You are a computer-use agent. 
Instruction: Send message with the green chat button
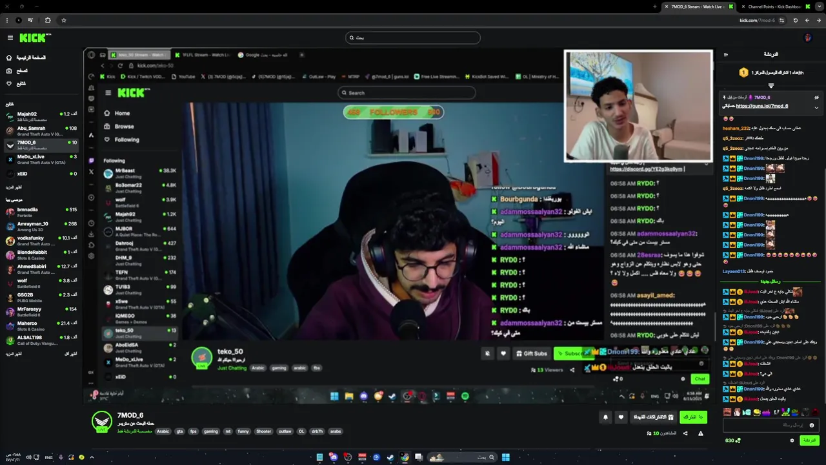809,440
